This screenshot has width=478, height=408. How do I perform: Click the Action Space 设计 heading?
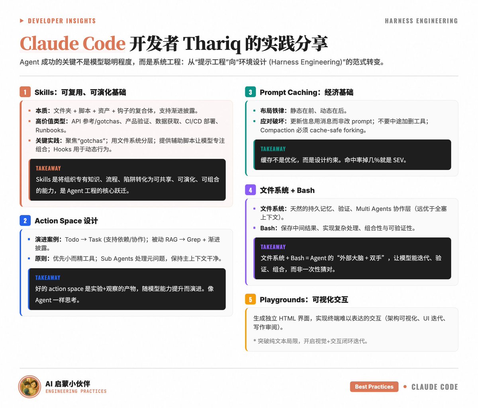pyautogui.click(x=66, y=221)
